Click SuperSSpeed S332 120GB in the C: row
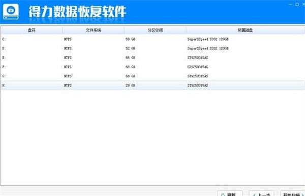305x196 pixels. [208, 39]
